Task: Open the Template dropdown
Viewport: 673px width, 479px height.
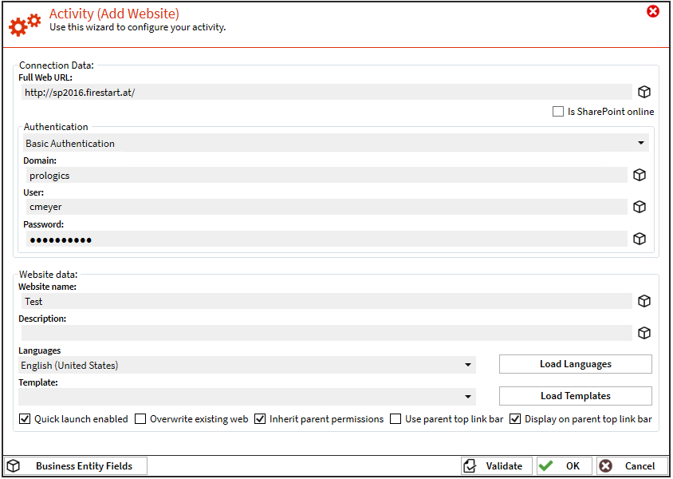Action: click(x=467, y=395)
